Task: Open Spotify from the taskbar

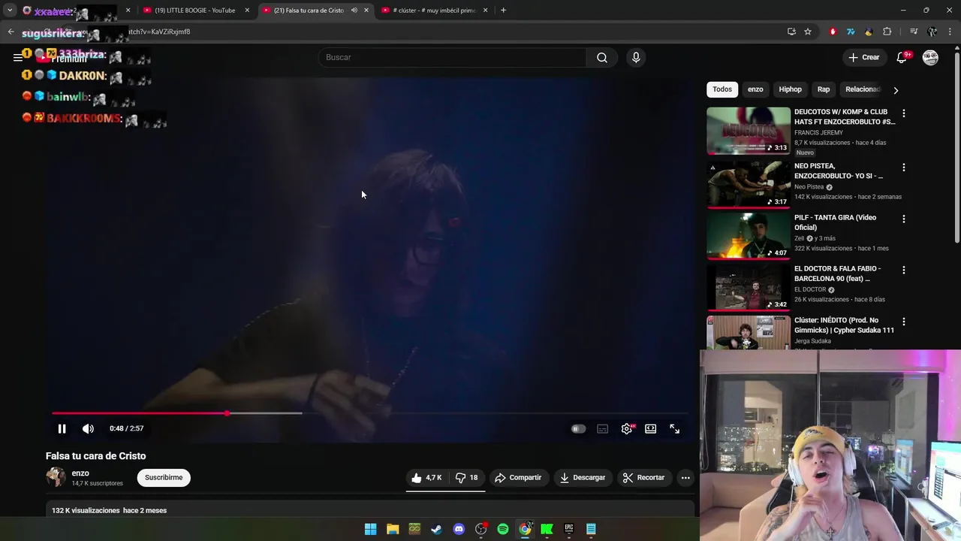Action: [x=503, y=529]
